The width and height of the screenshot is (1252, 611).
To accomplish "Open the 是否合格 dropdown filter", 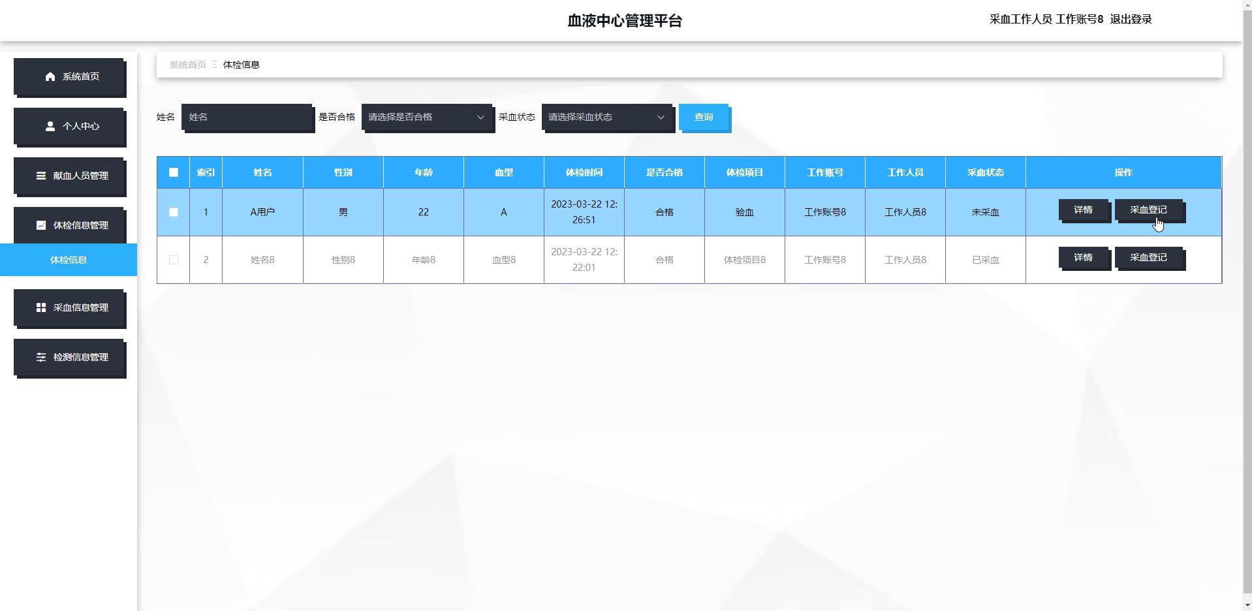I will pos(427,117).
